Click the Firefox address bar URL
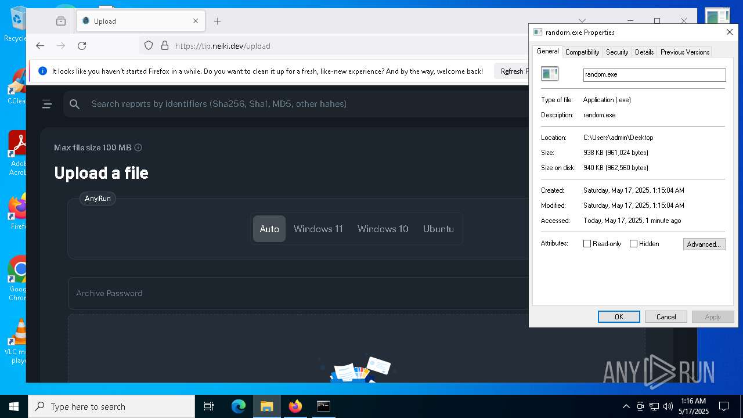Viewport: 743px width, 418px height. pyautogui.click(x=223, y=46)
